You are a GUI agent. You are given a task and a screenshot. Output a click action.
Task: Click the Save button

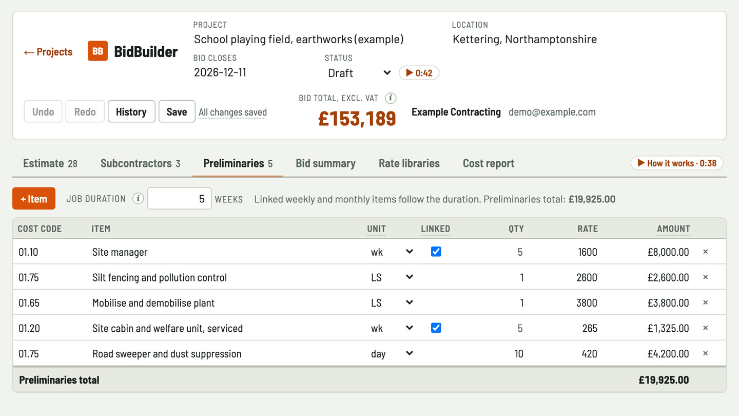177,111
